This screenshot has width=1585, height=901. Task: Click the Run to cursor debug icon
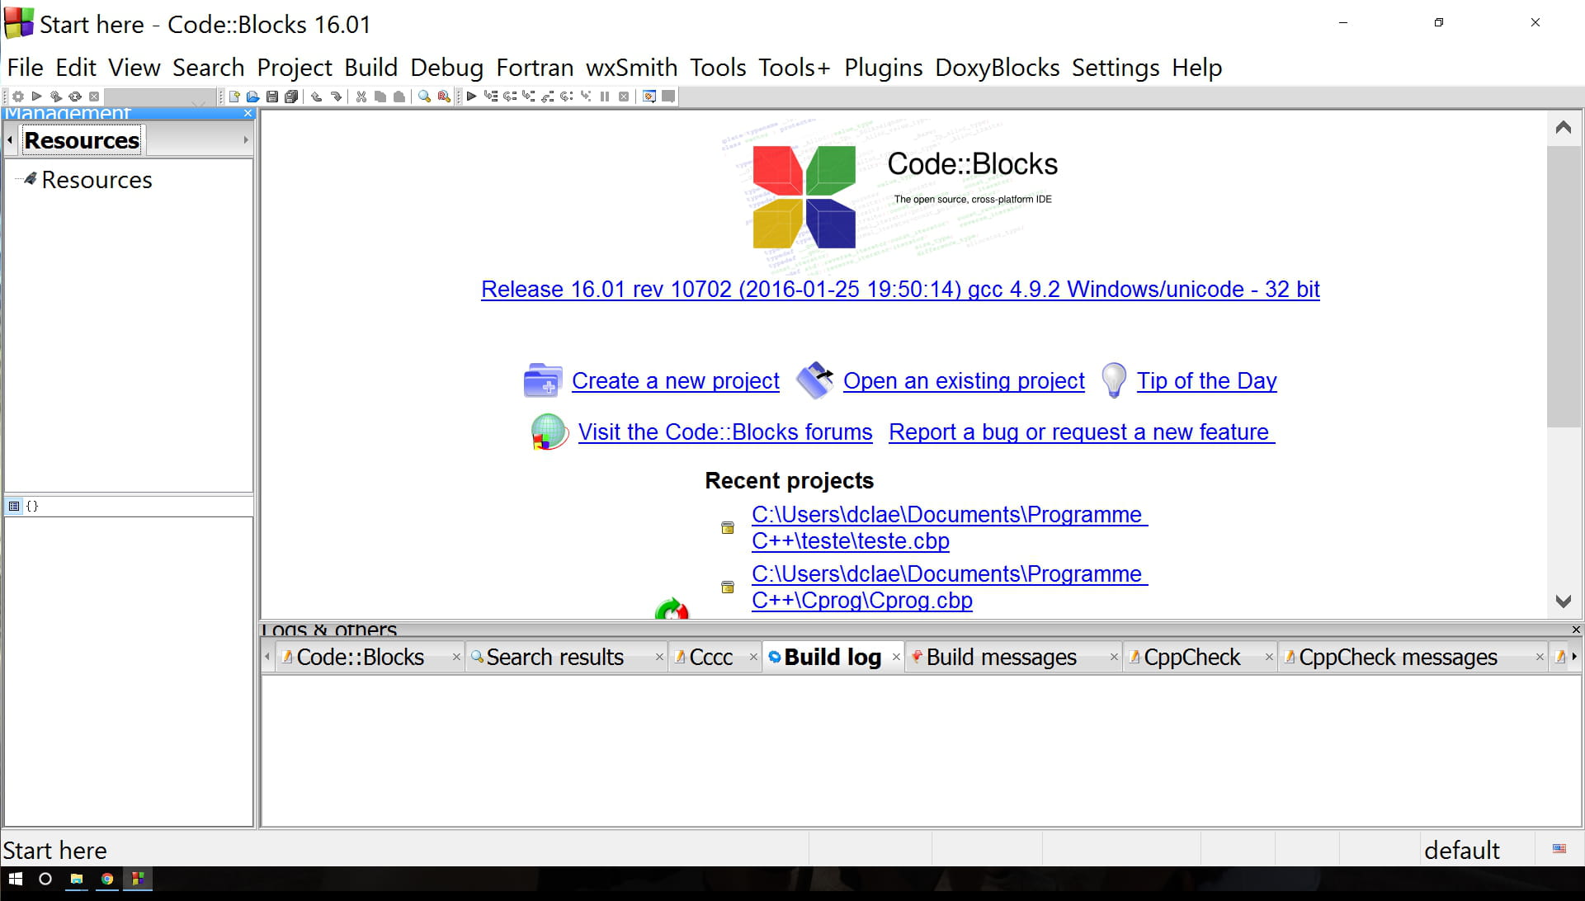(x=491, y=97)
